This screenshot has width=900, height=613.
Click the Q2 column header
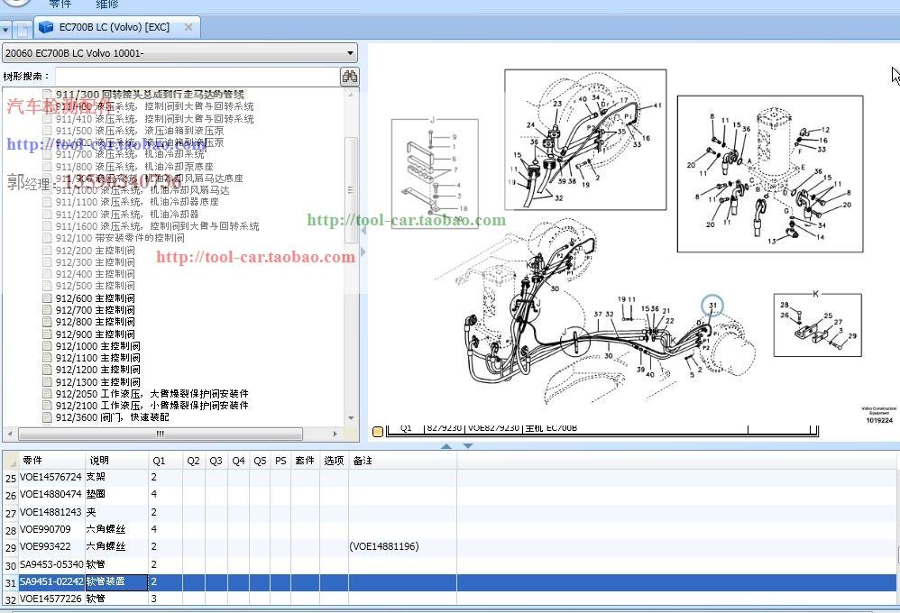[x=193, y=461]
